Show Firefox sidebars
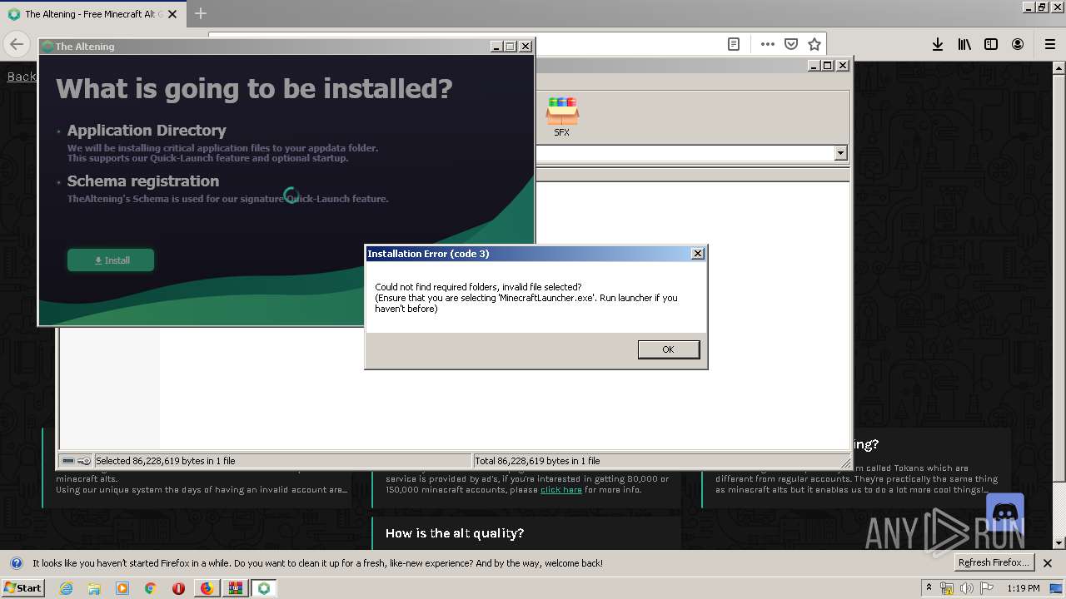Screen dimensions: 1066x599 pyautogui.click(x=991, y=44)
